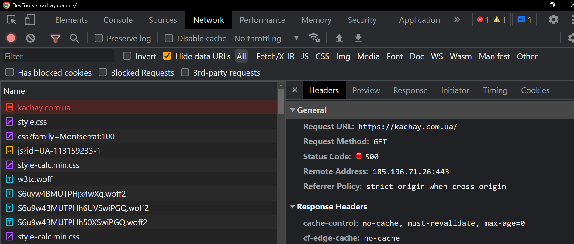Select the style.css request
The image size is (574, 244).
click(32, 122)
